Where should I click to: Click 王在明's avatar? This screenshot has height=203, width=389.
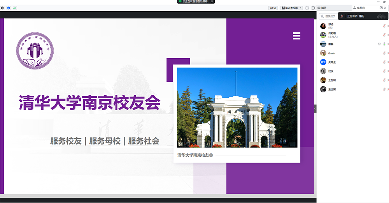coord(323,80)
